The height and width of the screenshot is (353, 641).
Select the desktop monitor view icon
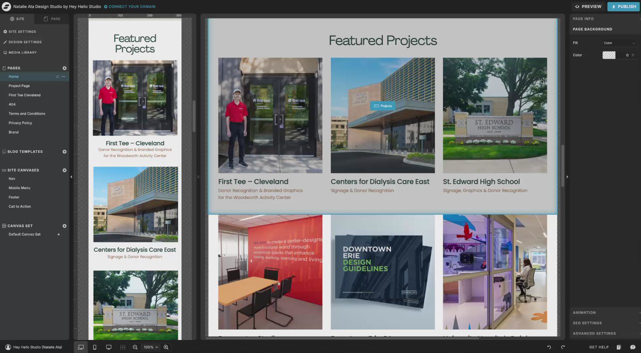pyautogui.click(x=109, y=347)
